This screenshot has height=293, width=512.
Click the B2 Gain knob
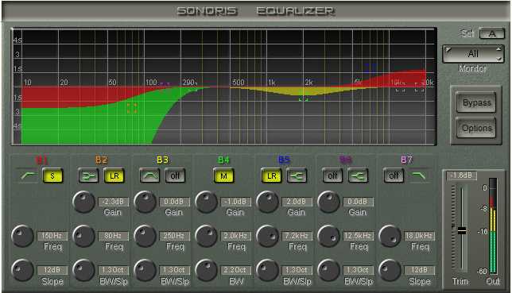point(83,202)
